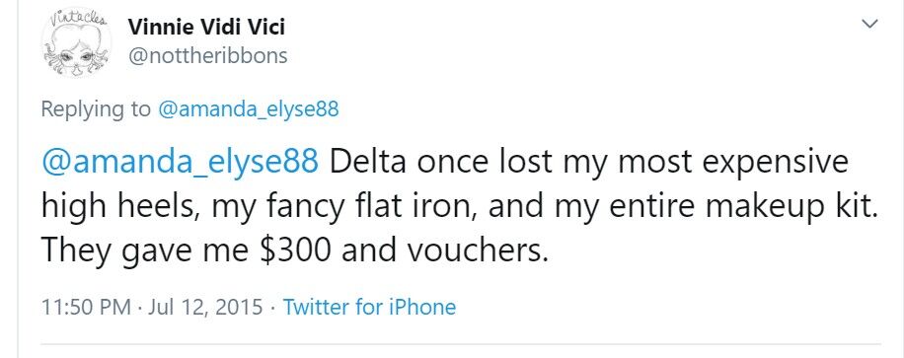Open @amanda_elyse88 in the Replying to line
This screenshot has width=904, height=358.
[x=248, y=109]
